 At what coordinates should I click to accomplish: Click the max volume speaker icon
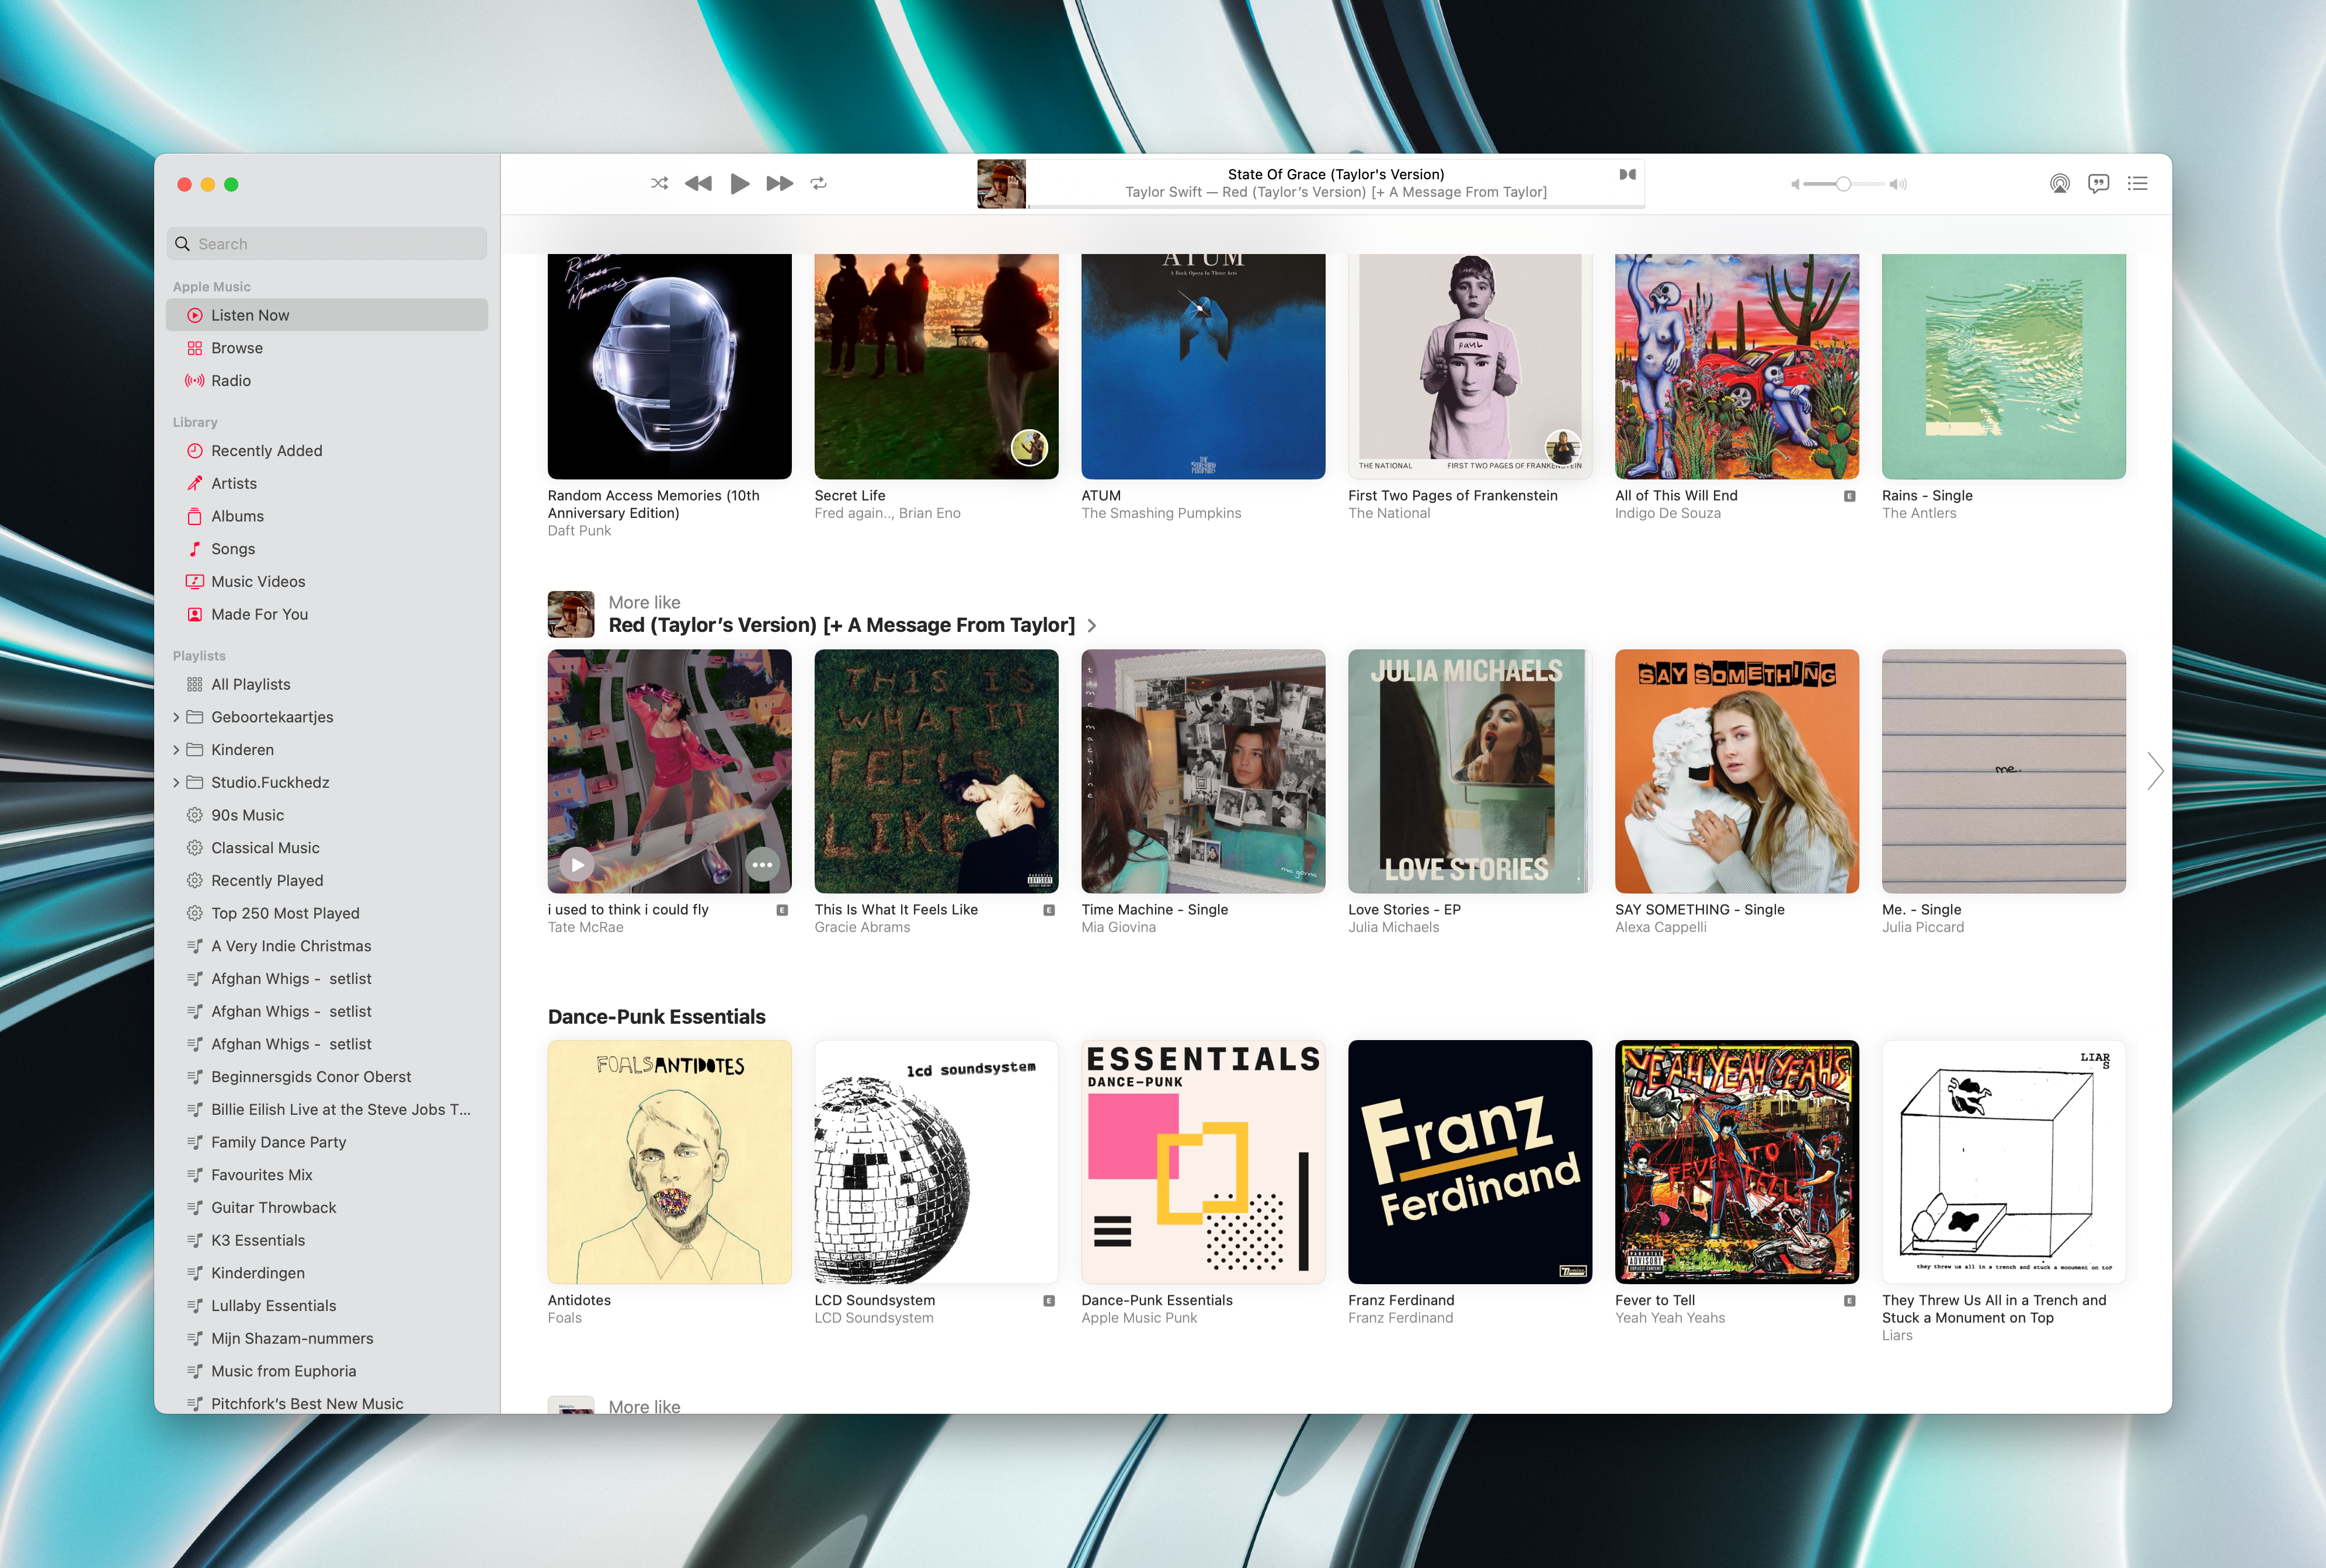tap(1898, 184)
